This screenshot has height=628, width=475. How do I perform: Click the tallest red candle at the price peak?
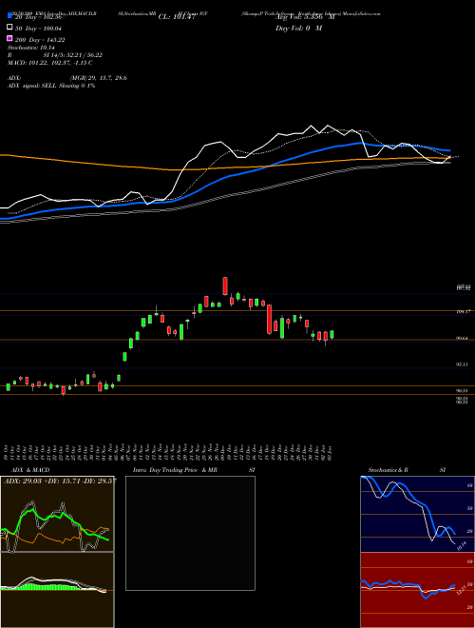(225, 286)
